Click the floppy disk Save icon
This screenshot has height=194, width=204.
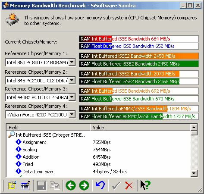pyautogui.click(x=41, y=185)
